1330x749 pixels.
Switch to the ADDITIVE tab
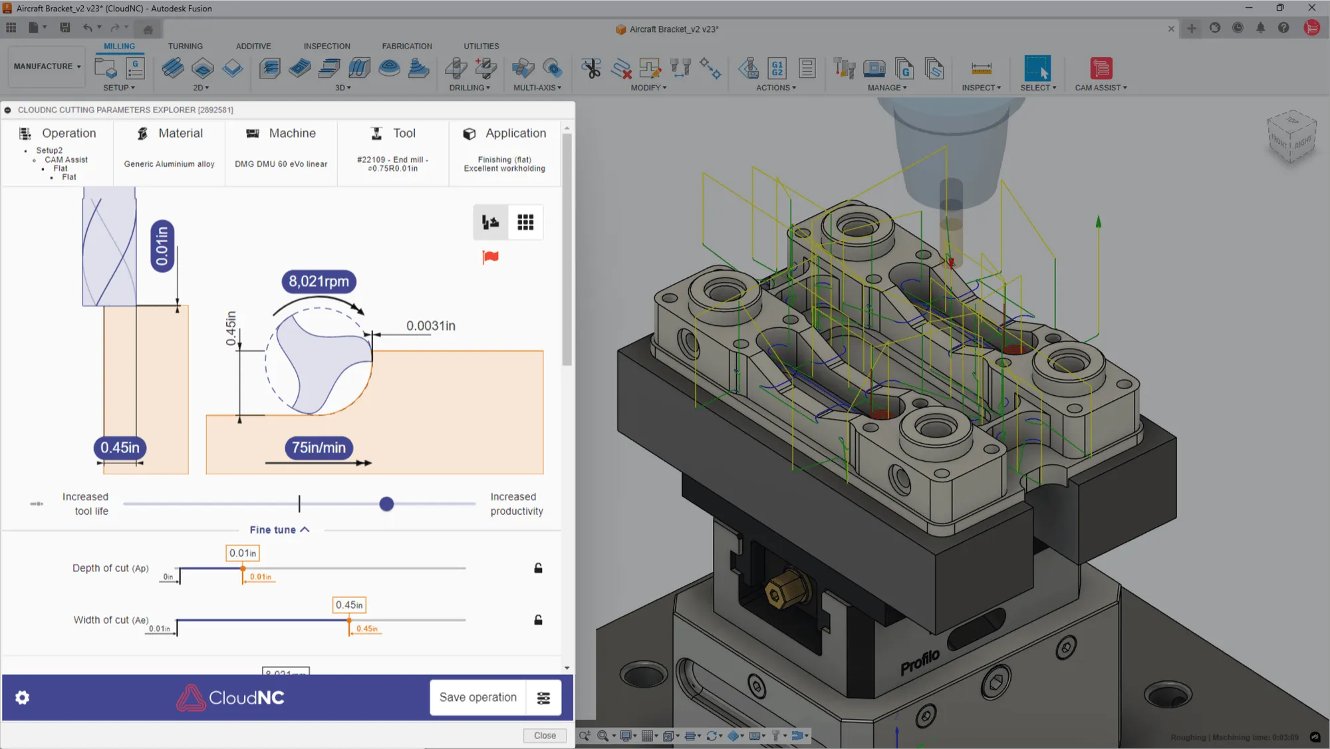pyautogui.click(x=253, y=46)
